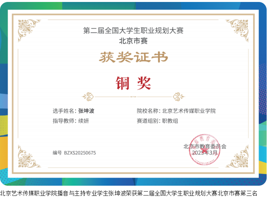Image resolution: width=267 pixels, height=201 pixels.
Task: Click the certificate image thumbnail
Action: coord(133,94)
